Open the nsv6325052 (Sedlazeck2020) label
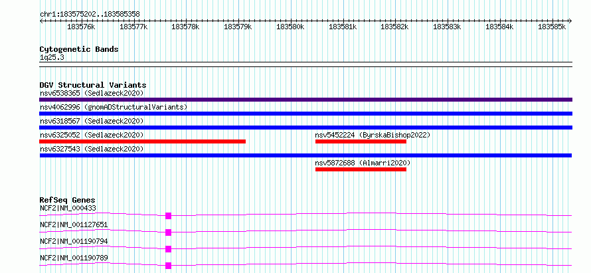Image resolution: width=591 pixels, height=273 pixels. (x=92, y=135)
